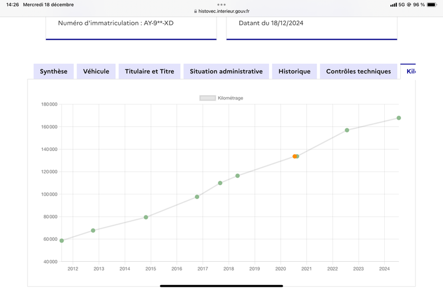The image size is (443, 290).
Task: Tap the three-dot multitasking menu at top
Action: coord(221,4)
